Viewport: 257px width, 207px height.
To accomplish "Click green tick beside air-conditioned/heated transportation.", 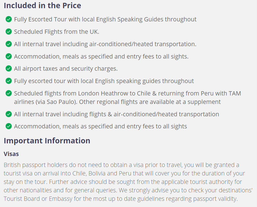I will pyautogui.click(x=8, y=44).
